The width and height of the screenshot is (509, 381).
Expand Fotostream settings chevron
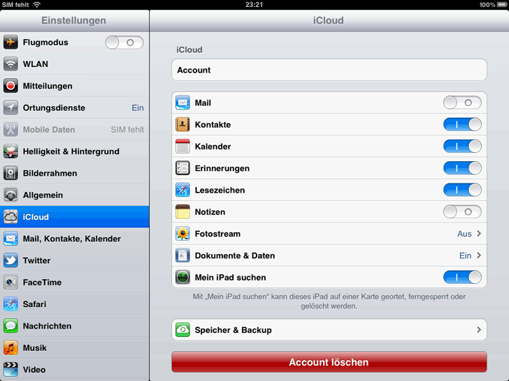click(479, 234)
